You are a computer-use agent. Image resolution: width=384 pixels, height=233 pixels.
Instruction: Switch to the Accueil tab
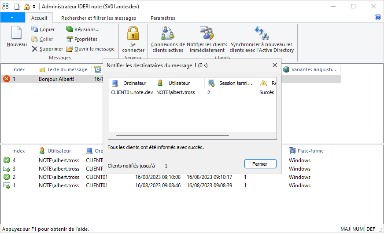click(x=39, y=18)
